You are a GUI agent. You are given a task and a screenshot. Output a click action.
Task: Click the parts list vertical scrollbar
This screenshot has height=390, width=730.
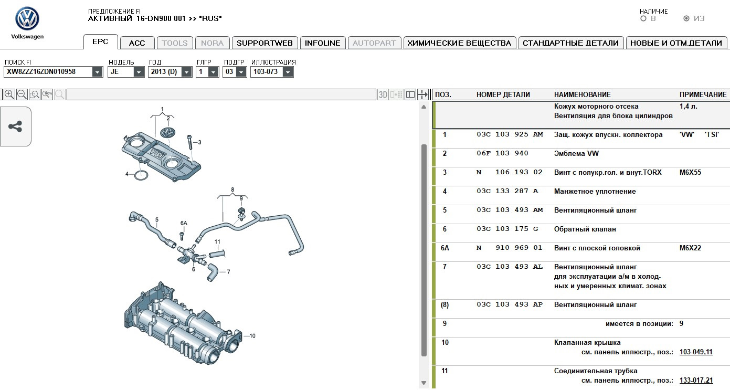(424, 249)
